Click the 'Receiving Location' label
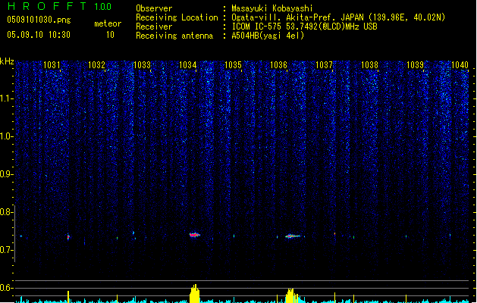 (177, 17)
